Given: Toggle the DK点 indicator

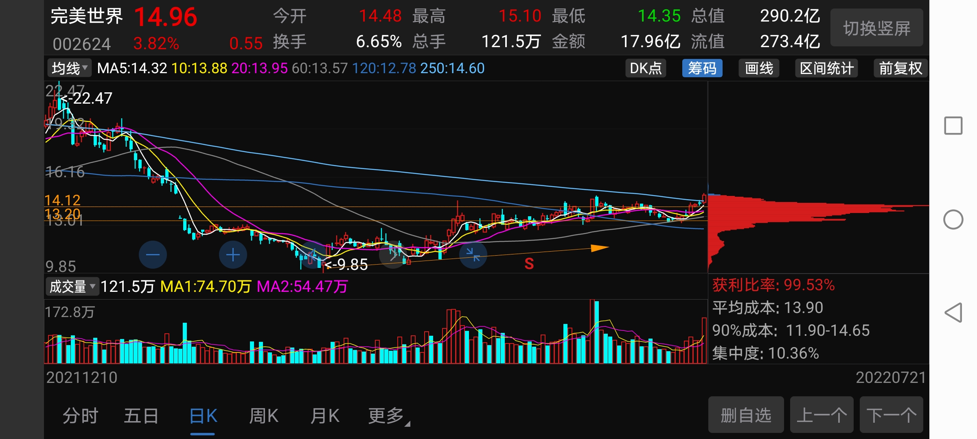Looking at the screenshot, I should 646,68.
